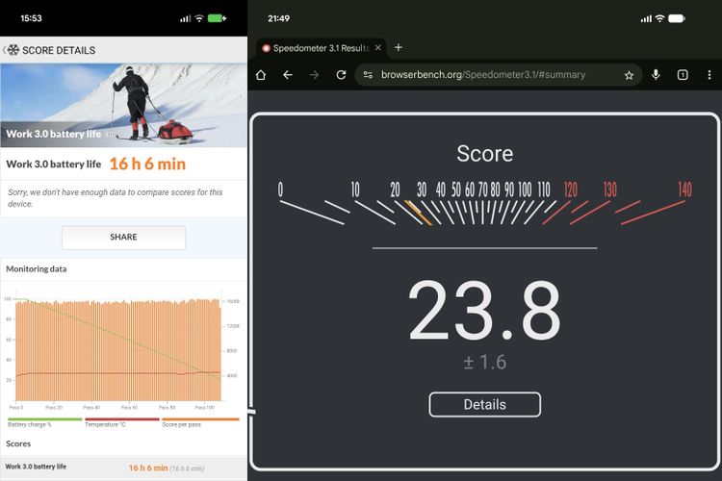Click the browser forward arrow
722x481 pixels.
pos(314,75)
